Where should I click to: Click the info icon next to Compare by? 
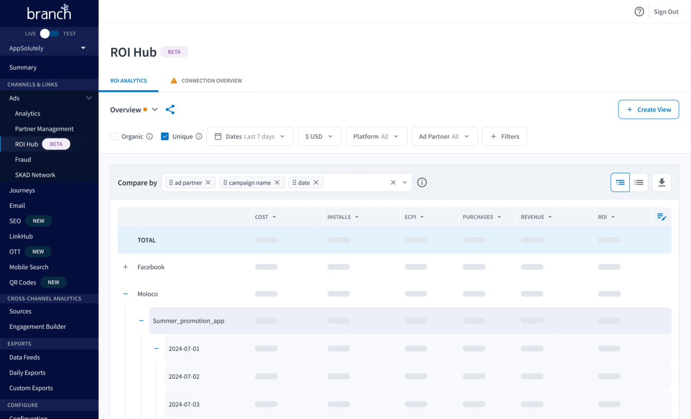tap(422, 182)
